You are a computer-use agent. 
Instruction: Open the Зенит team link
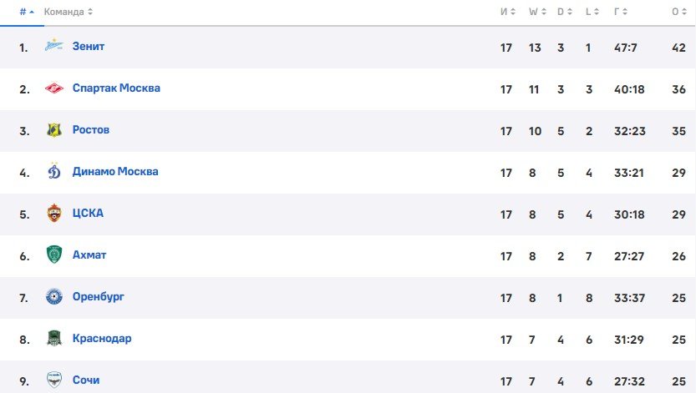click(88, 47)
